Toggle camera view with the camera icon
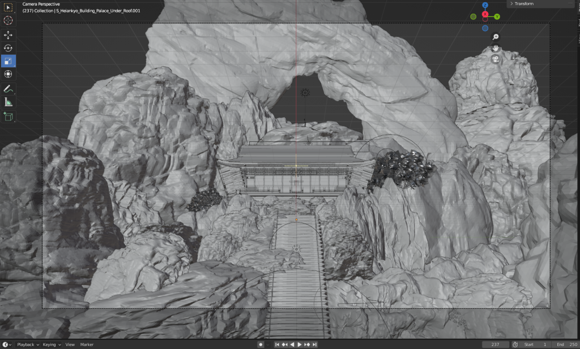Screen dimensions: 580x349 pyautogui.click(x=496, y=59)
